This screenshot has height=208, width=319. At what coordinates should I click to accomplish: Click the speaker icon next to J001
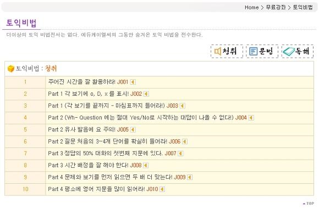tap(133, 82)
